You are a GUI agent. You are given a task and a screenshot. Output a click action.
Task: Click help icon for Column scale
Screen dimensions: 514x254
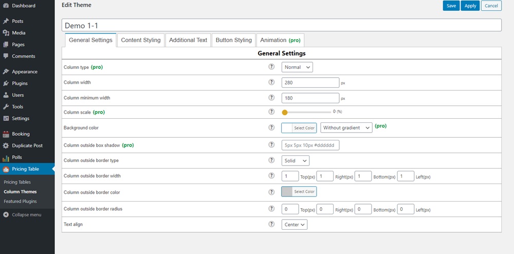tap(271, 112)
